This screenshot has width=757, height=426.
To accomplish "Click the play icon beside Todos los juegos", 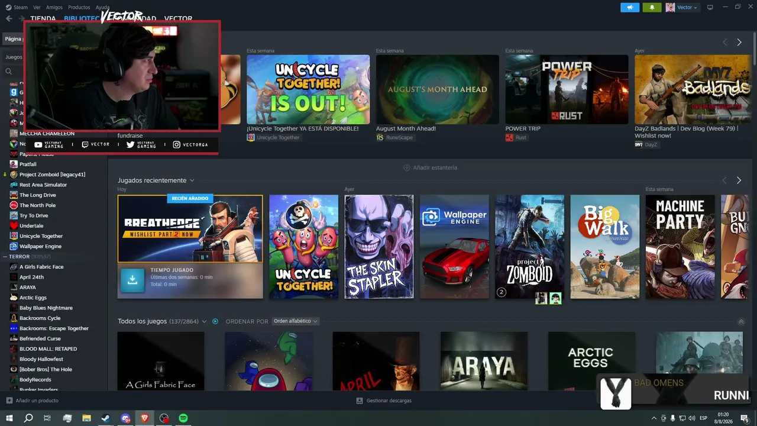I will (x=215, y=321).
